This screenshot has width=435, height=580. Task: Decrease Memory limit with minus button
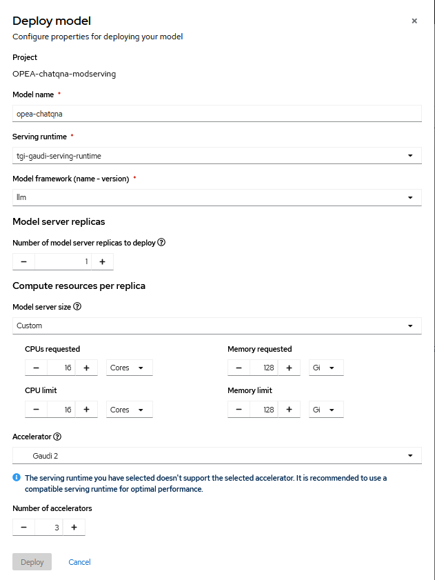click(x=239, y=410)
